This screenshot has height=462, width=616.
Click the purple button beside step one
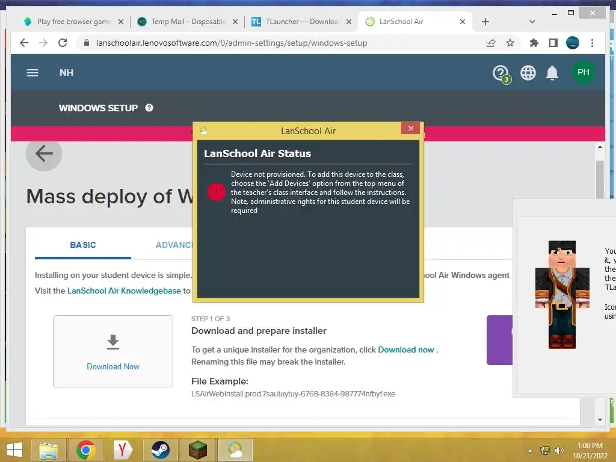pos(499,340)
